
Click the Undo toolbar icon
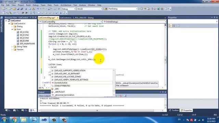(38, 9)
